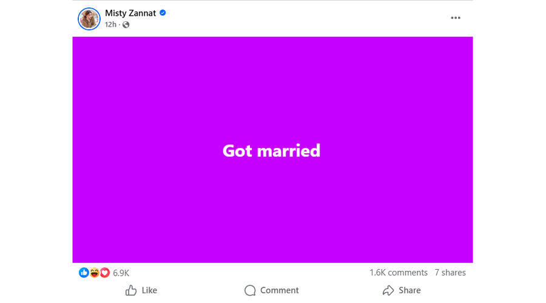Screen dimensions: 546x303
Task: View the 7 shares list
Action: (x=450, y=273)
